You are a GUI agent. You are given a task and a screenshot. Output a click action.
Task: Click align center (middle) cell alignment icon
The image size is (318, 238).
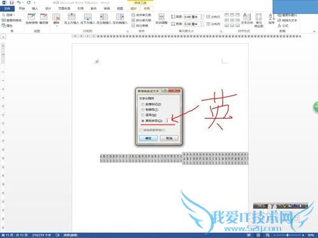tap(232, 20)
